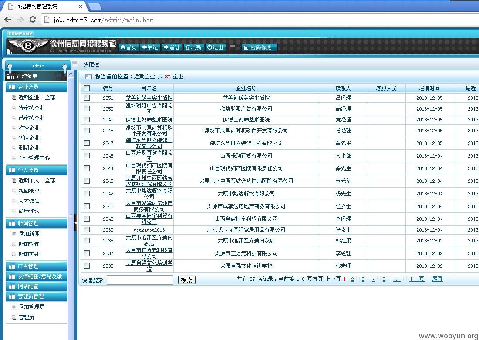Click the 管理菜单 grid icon
479x340 pixels.
point(10,76)
